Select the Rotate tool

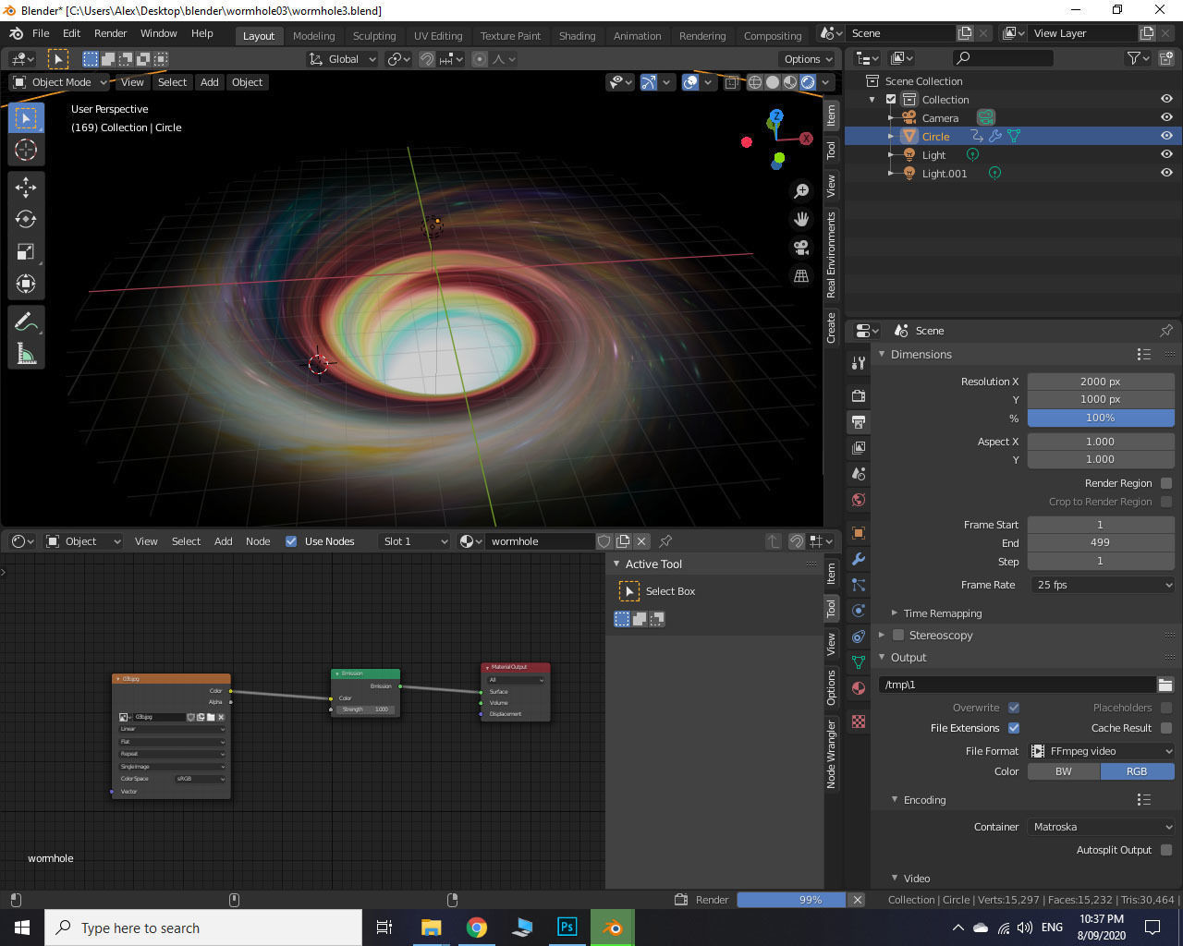pos(26,219)
